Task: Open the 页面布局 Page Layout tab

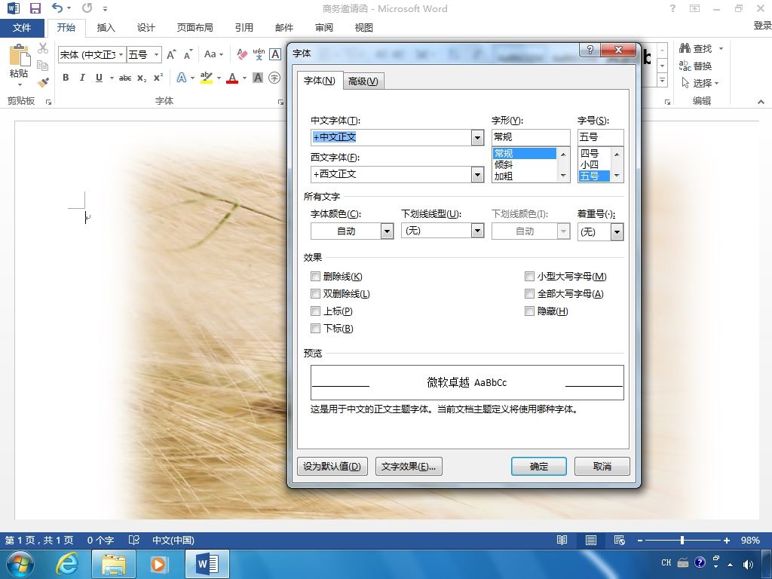Action: pos(195,28)
